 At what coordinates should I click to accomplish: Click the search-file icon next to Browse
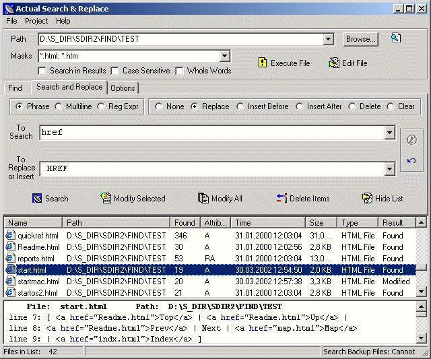396,38
